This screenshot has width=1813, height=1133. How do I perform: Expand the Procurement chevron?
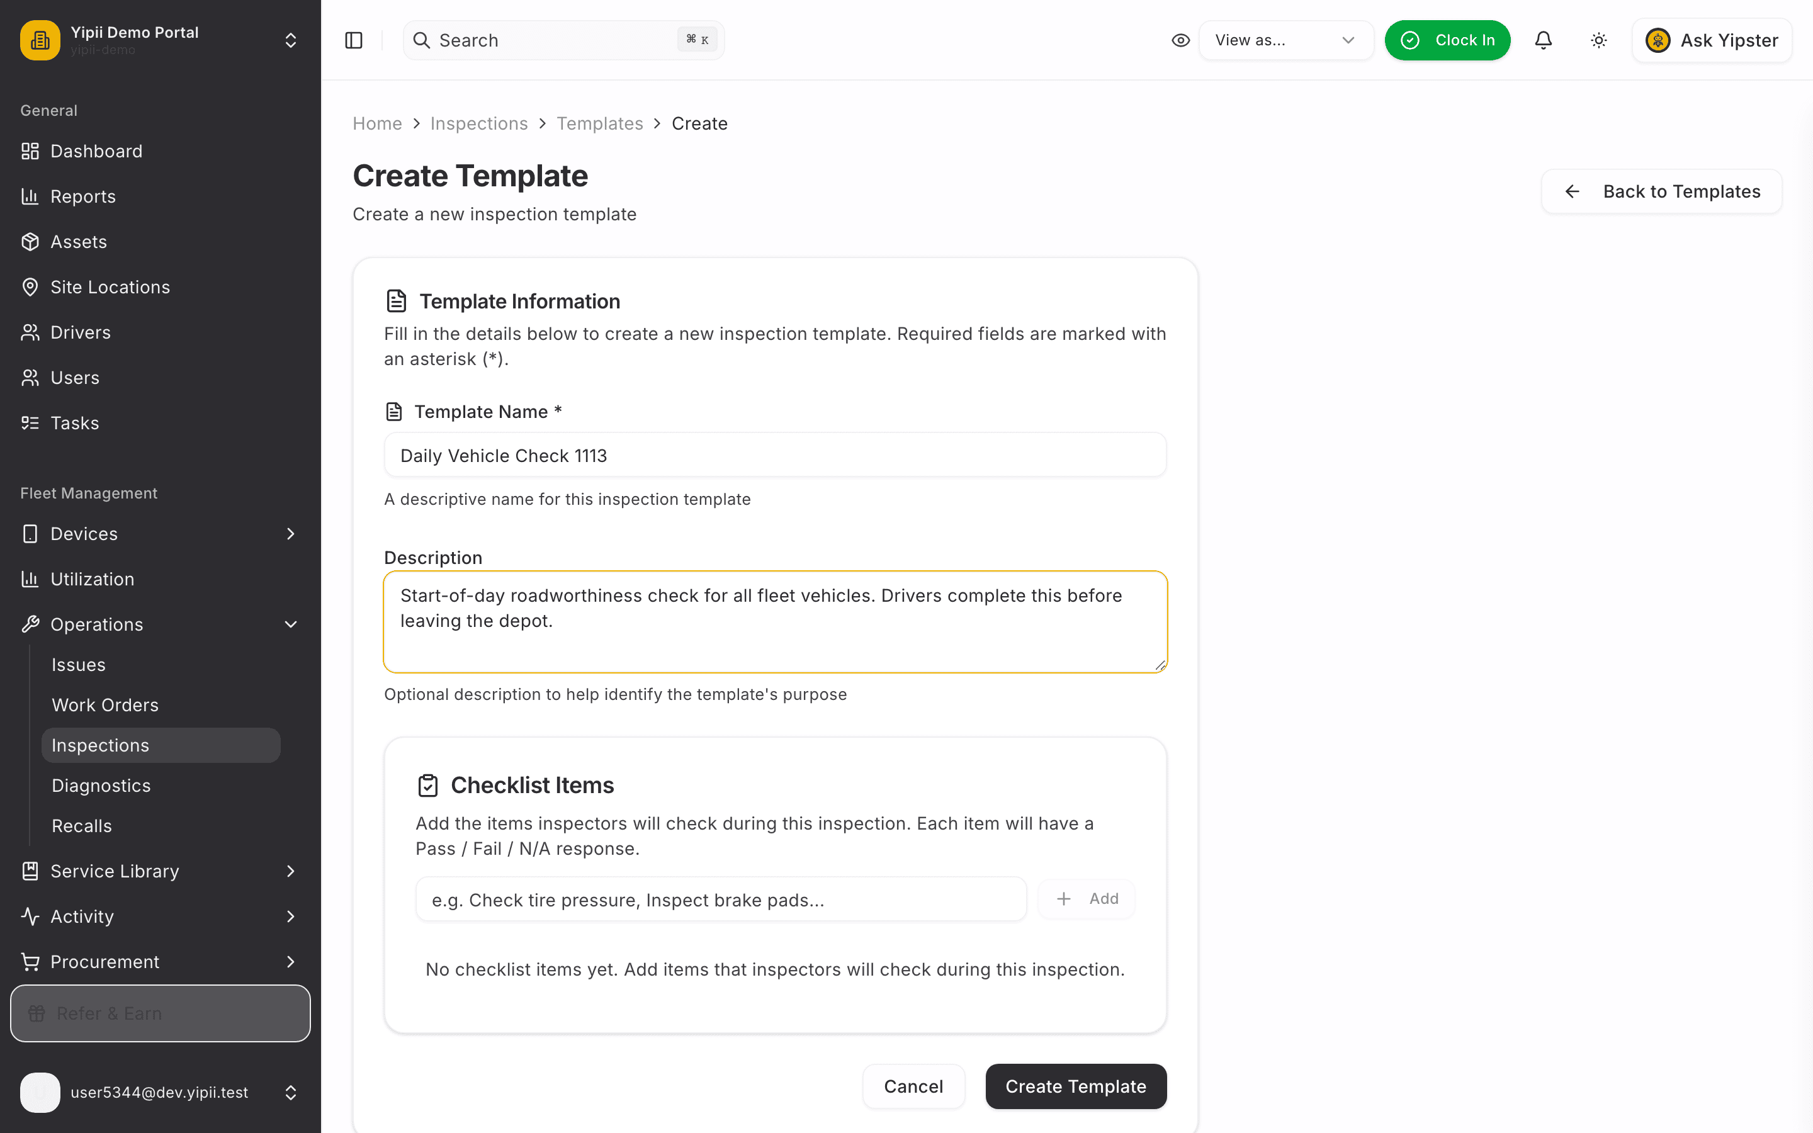[x=291, y=962]
